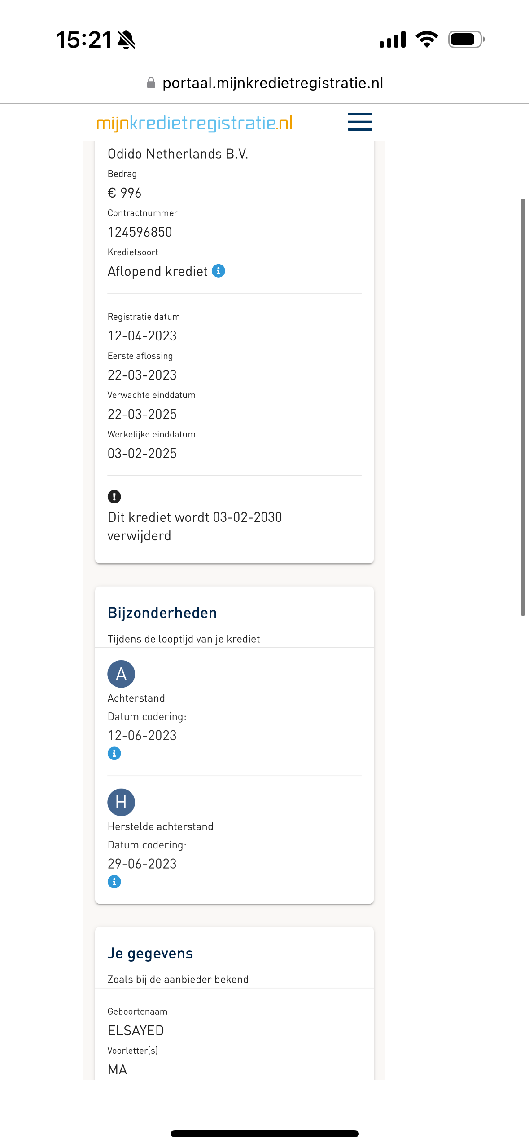The height and width of the screenshot is (1148, 529).
Task: Click the info icon next to Aflopend krediet
Action: (x=219, y=271)
